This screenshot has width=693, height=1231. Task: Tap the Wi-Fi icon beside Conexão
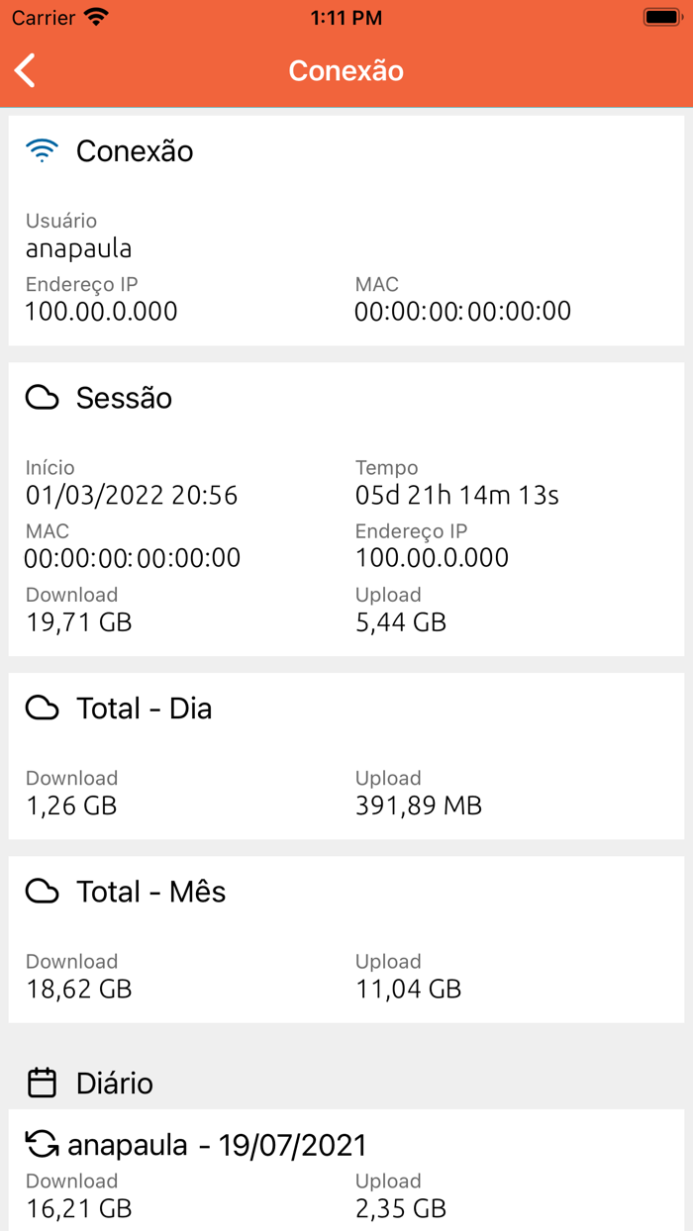42,150
